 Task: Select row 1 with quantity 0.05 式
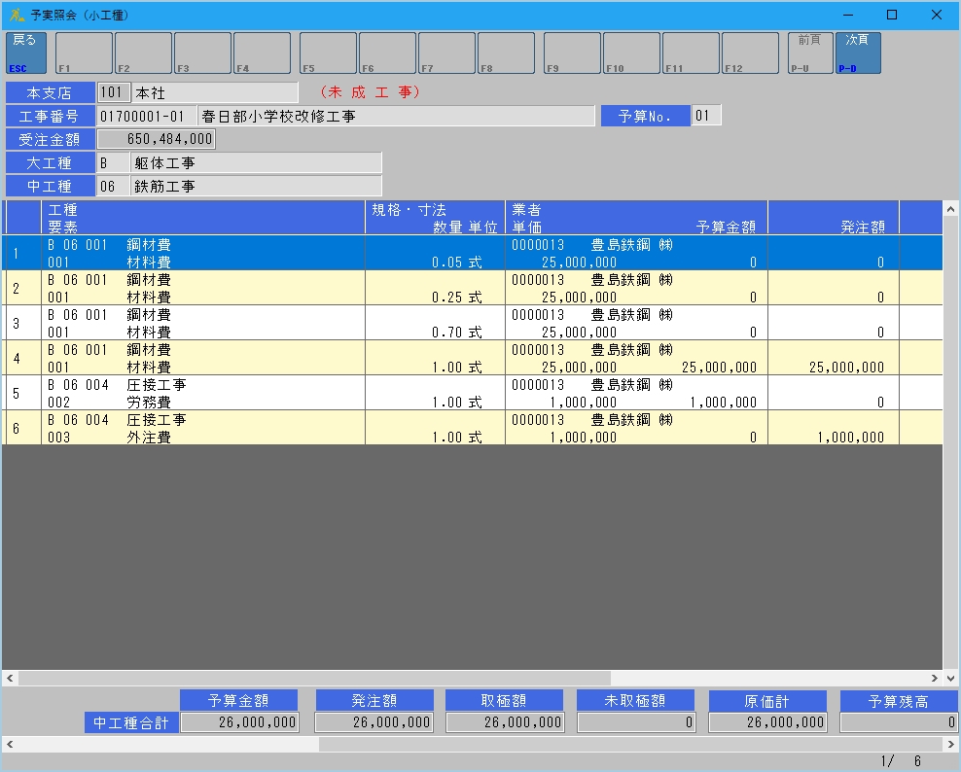pyautogui.click(x=389, y=253)
